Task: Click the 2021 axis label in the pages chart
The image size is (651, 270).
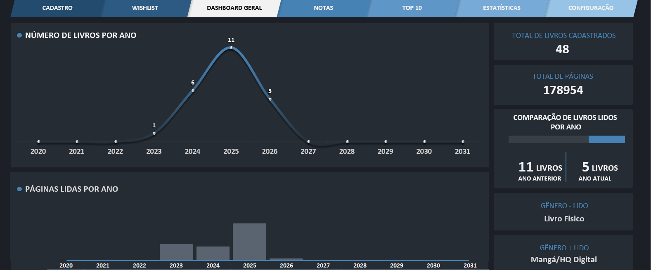Action: pos(103,265)
